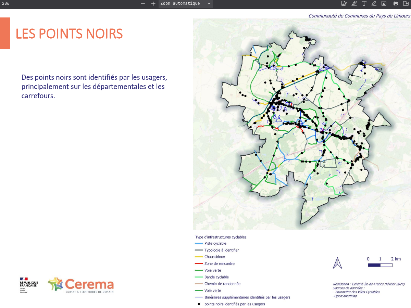Open the add image tool

pyautogui.click(x=384, y=3)
